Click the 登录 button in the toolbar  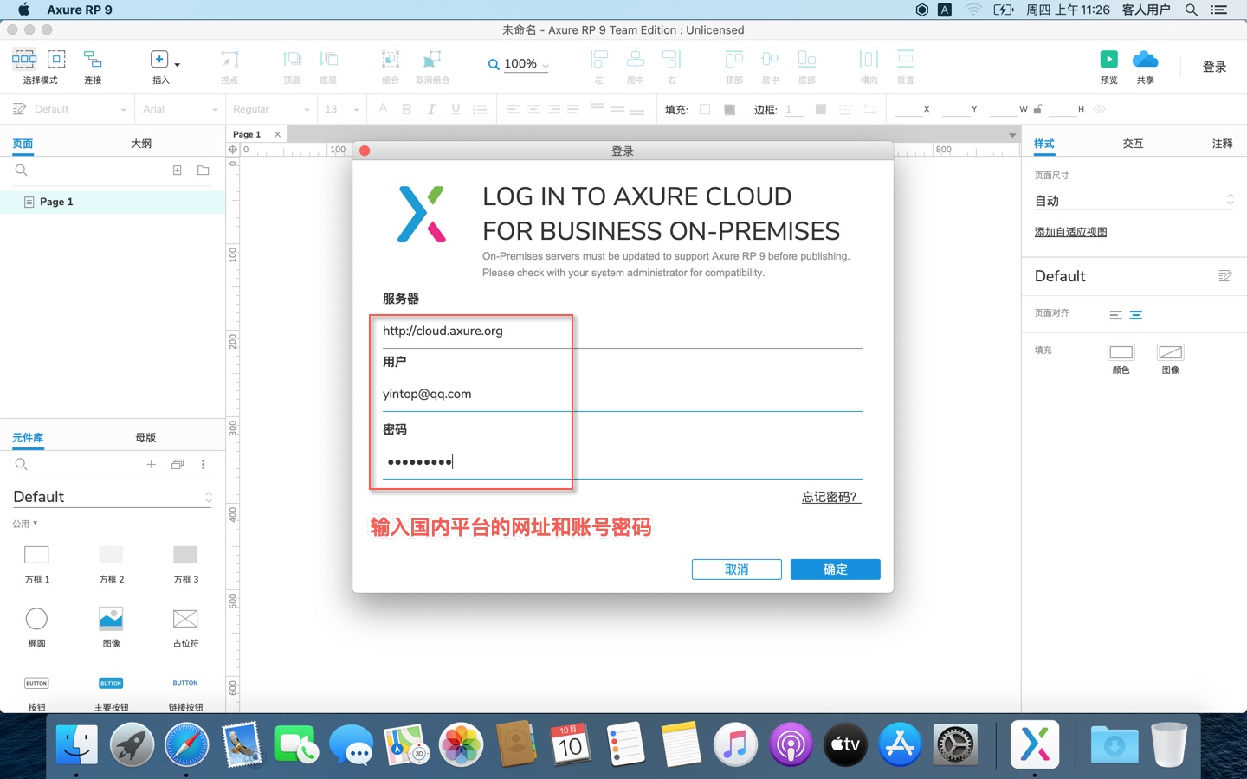click(1214, 67)
